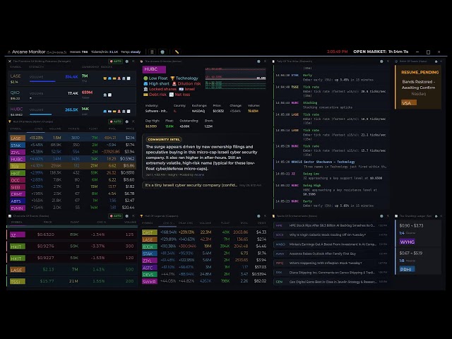
Task: Click the bank badge icon in QXO row
Action: [x=105, y=95]
